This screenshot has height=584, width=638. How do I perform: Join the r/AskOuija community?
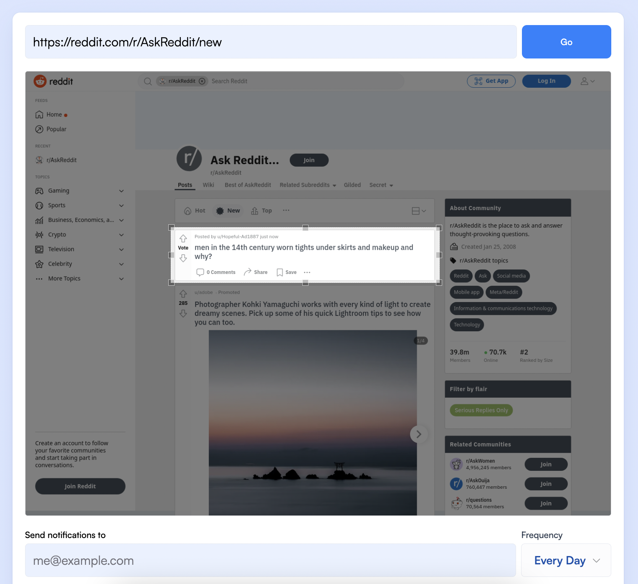pyautogui.click(x=546, y=484)
